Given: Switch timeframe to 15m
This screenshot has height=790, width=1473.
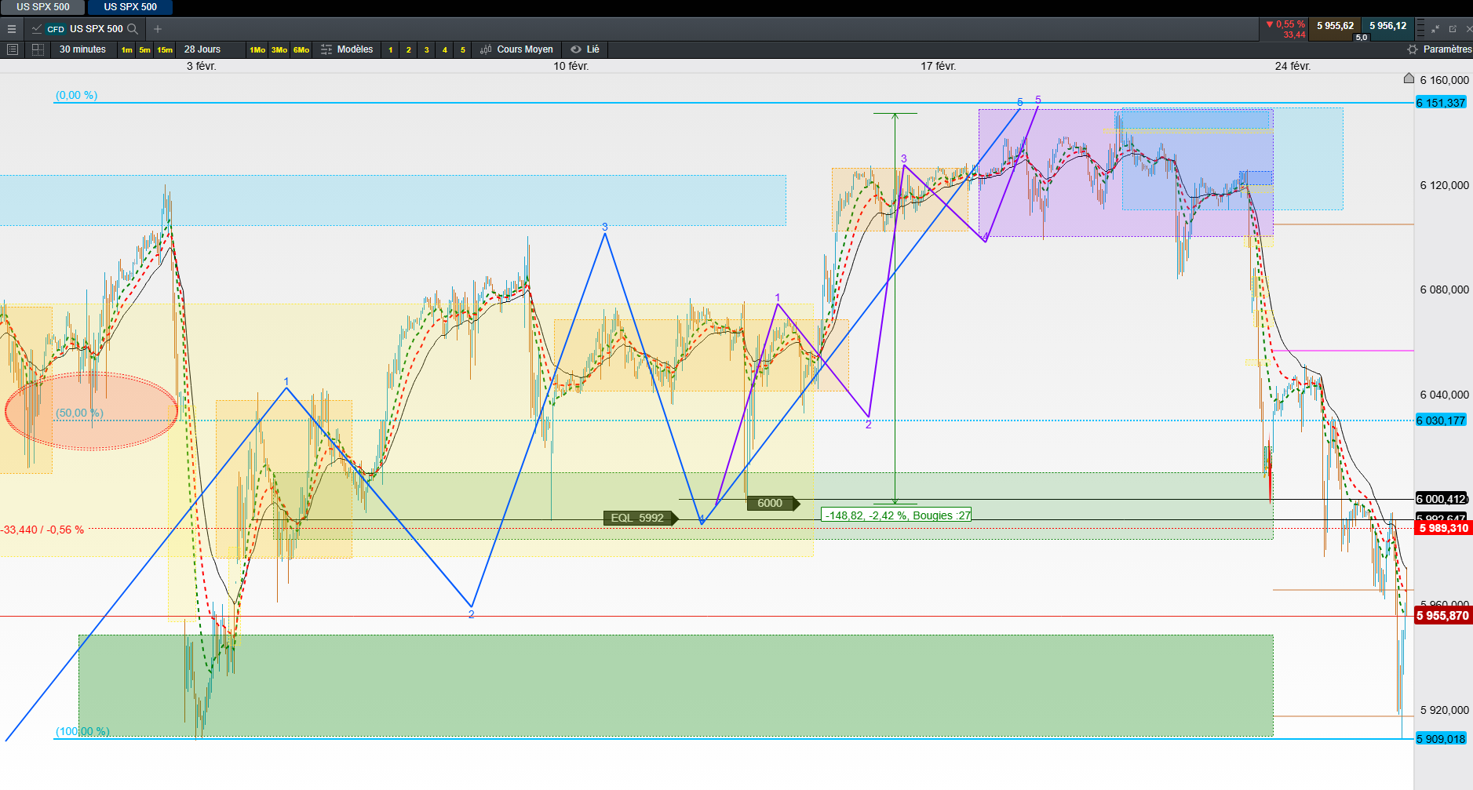Looking at the screenshot, I should coord(165,50).
